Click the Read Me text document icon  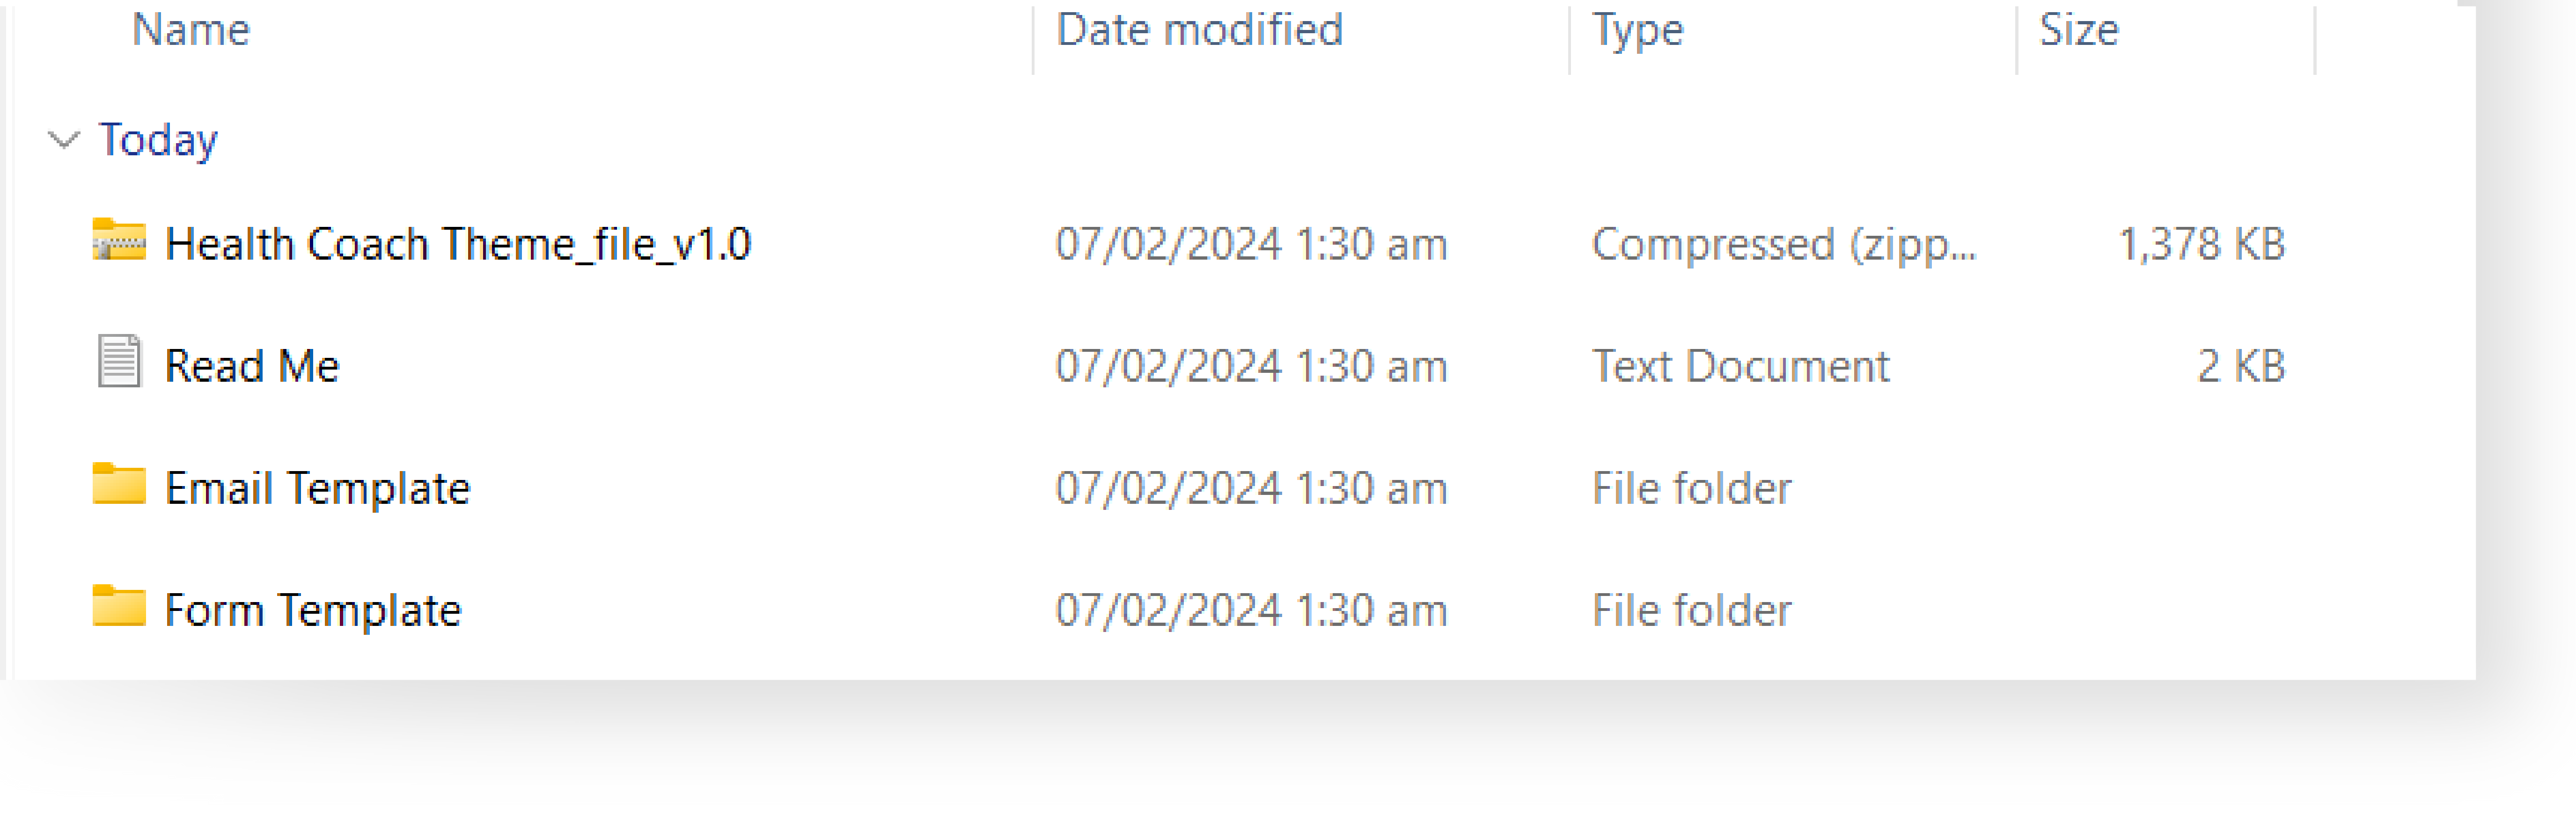point(119,361)
